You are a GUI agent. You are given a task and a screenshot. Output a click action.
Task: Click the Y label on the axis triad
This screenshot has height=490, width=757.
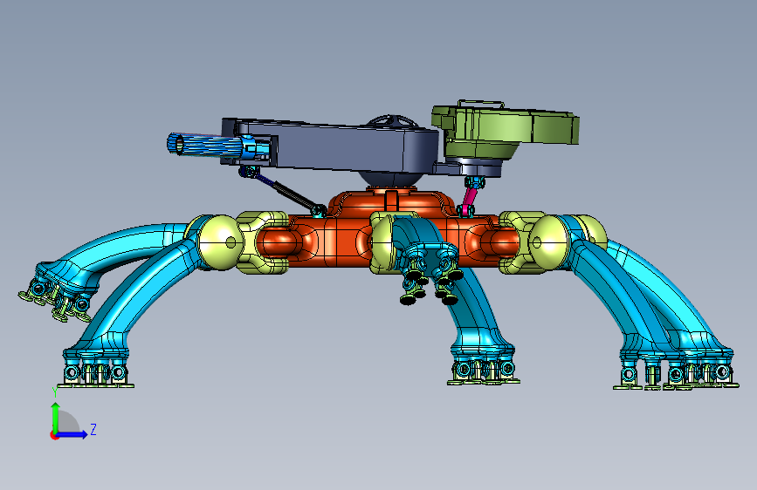(x=55, y=391)
